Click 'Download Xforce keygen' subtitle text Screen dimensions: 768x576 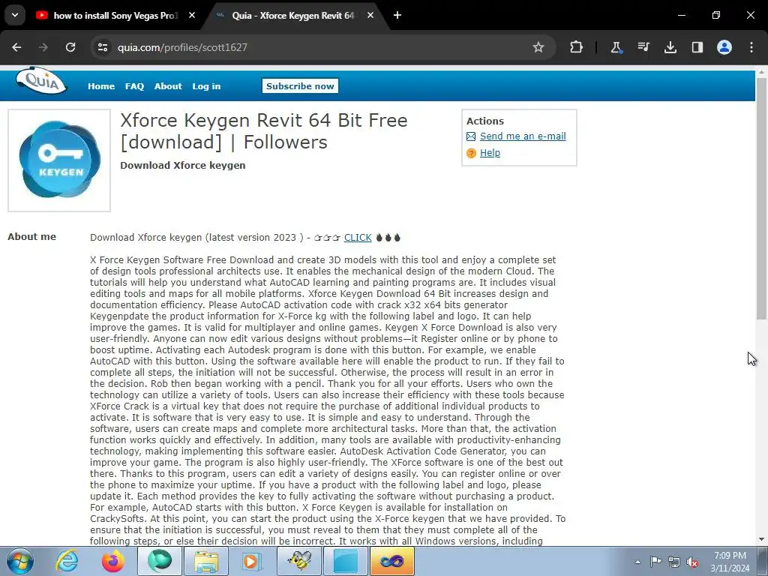(x=183, y=166)
